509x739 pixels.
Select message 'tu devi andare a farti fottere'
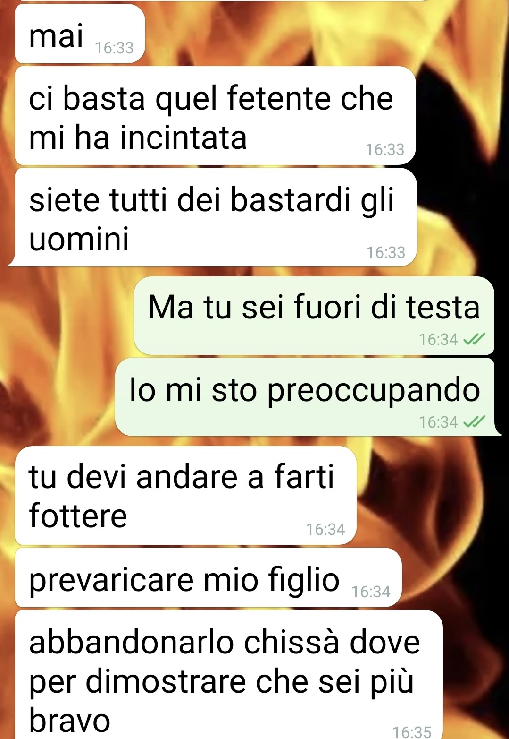185,495
